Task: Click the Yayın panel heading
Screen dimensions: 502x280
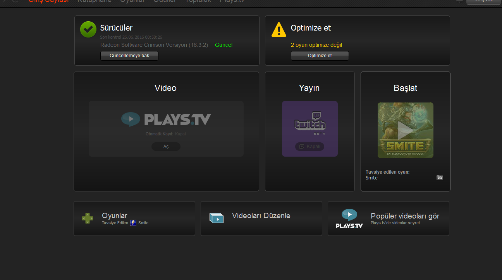Action: [x=309, y=88]
